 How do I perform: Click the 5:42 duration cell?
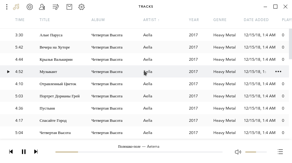point(19,47)
